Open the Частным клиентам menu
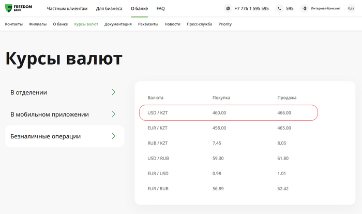Image resolution: width=362 pixels, height=214 pixels. 67,9
